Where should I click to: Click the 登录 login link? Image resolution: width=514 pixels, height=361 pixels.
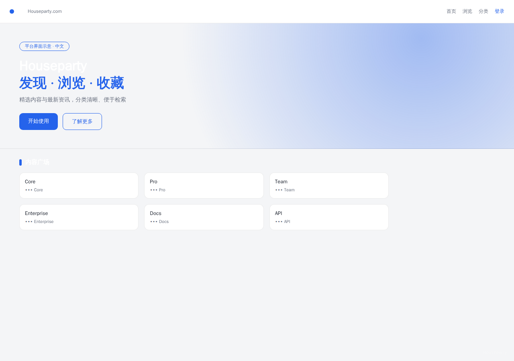point(500,11)
